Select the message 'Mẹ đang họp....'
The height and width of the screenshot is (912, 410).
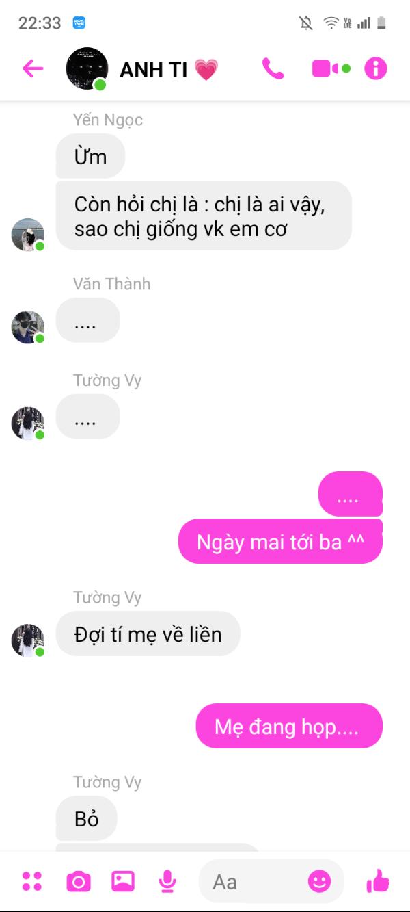pyautogui.click(x=289, y=726)
